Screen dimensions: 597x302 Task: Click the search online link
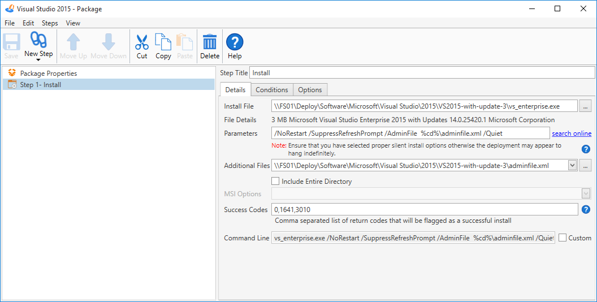(x=572, y=133)
